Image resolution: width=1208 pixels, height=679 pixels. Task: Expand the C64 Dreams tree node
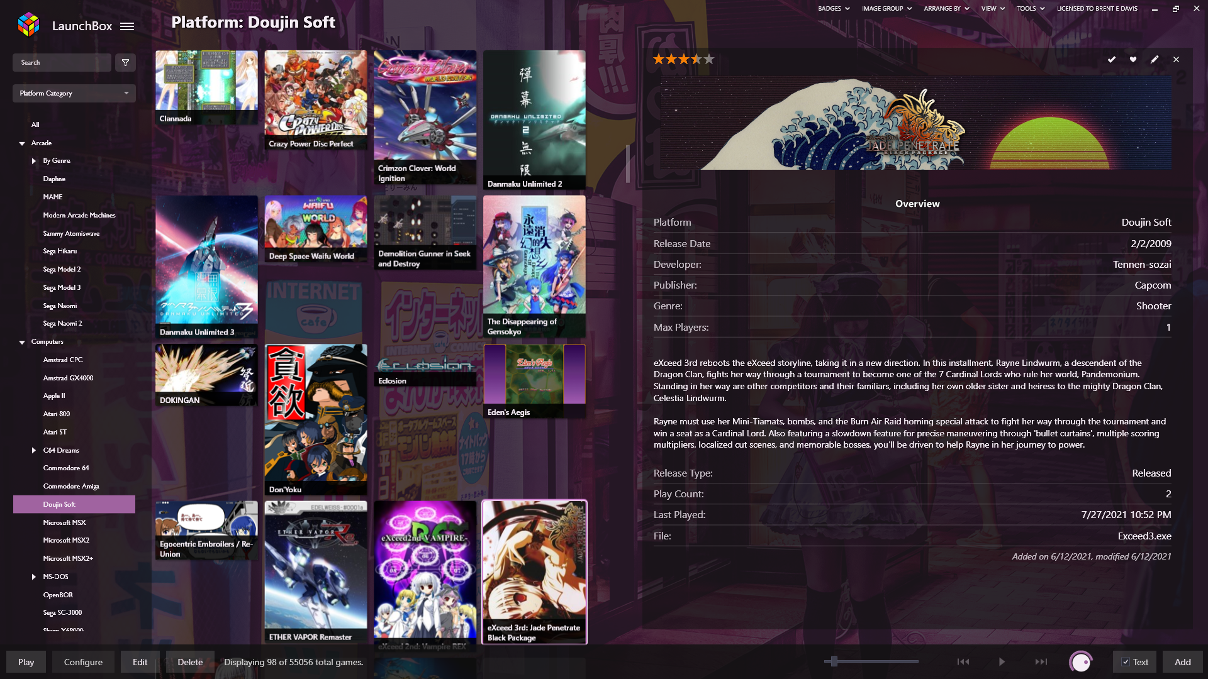(x=33, y=450)
